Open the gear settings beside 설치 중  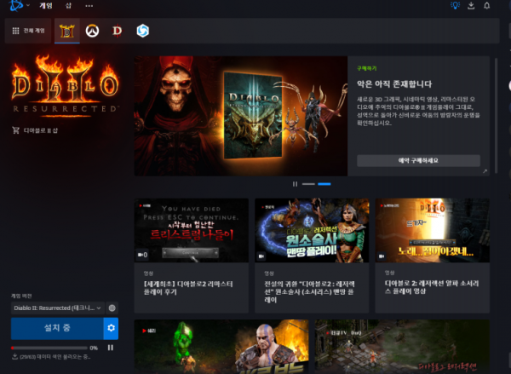click(111, 328)
